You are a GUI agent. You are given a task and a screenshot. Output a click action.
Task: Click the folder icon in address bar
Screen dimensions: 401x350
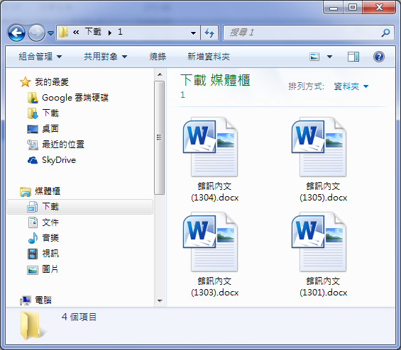click(63, 33)
